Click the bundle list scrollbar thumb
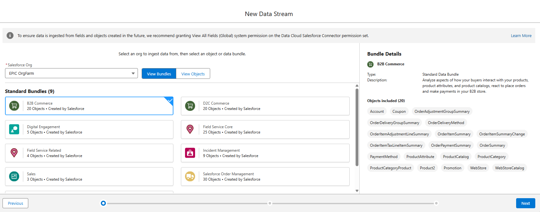 [x=357, y=127]
